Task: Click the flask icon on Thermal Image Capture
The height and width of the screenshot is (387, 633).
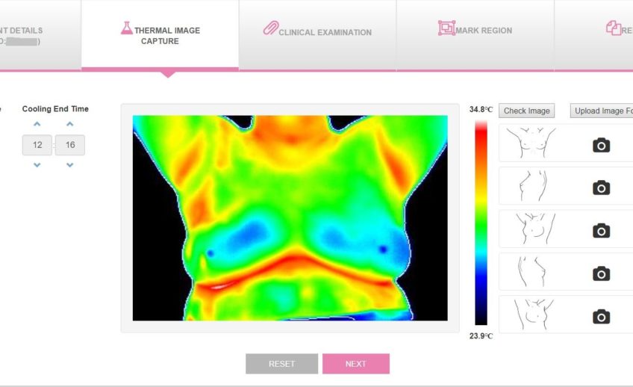Action: [x=127, y=28]
